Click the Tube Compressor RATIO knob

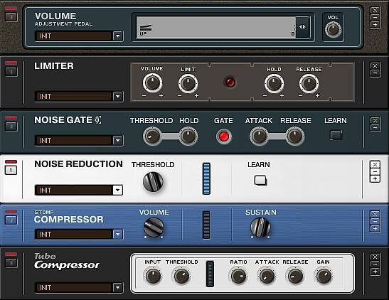click(238, 276)
